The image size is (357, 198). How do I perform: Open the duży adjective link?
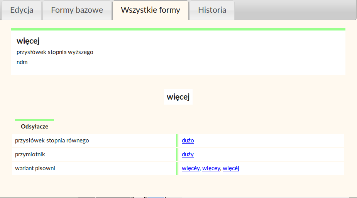tap(188, 154)
